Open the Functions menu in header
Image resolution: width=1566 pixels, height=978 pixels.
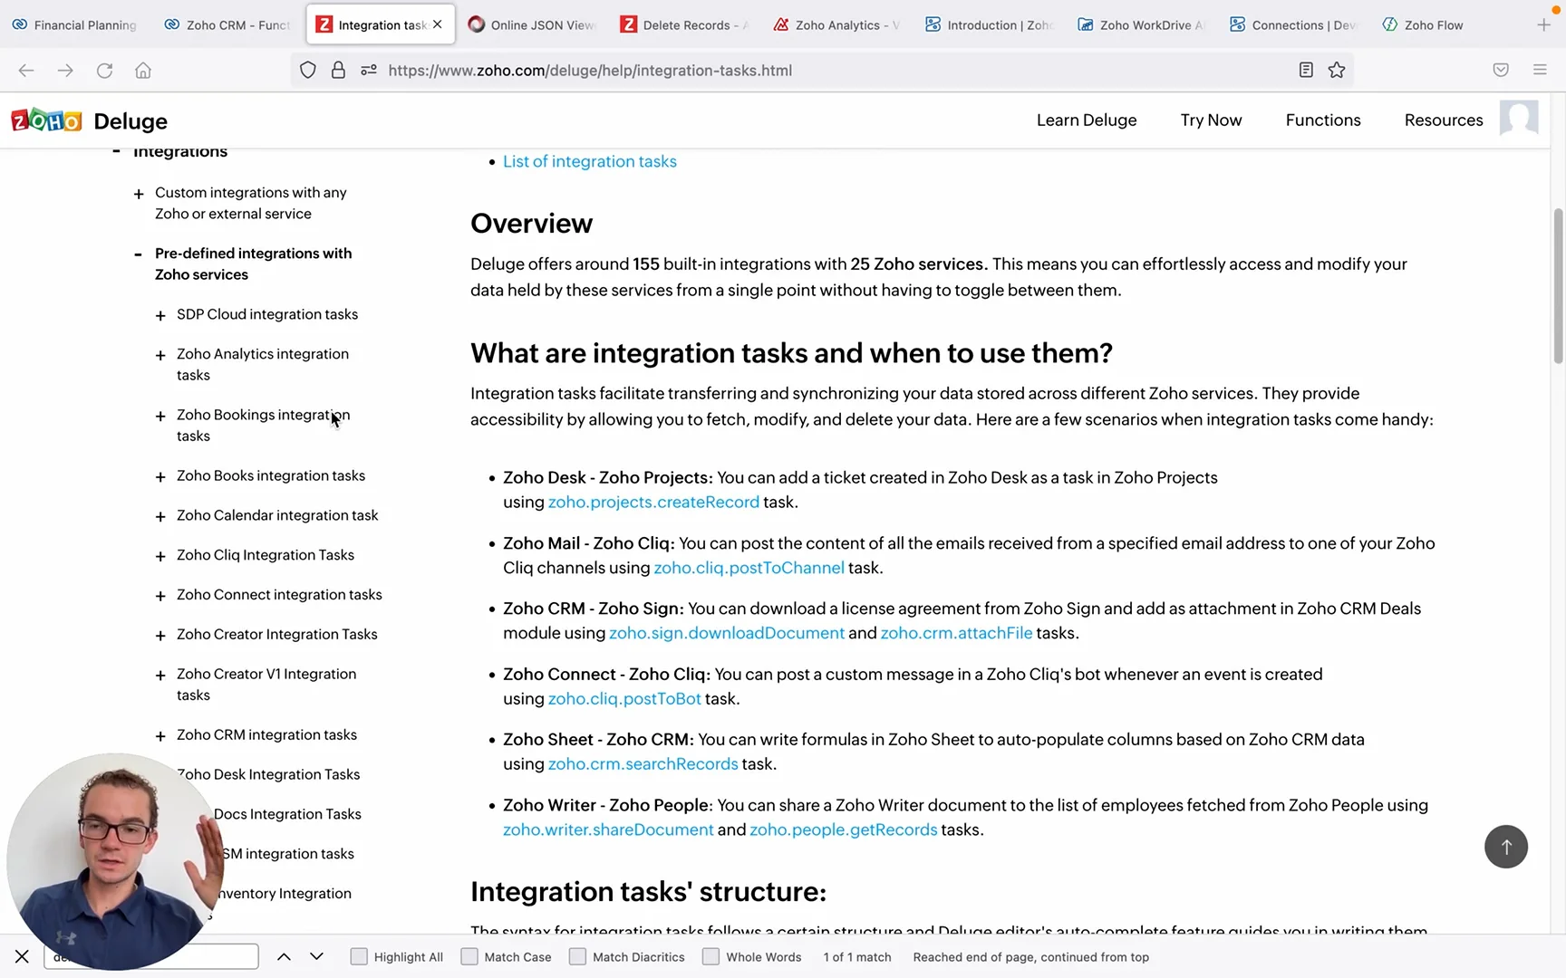(x=1322, y=120)
